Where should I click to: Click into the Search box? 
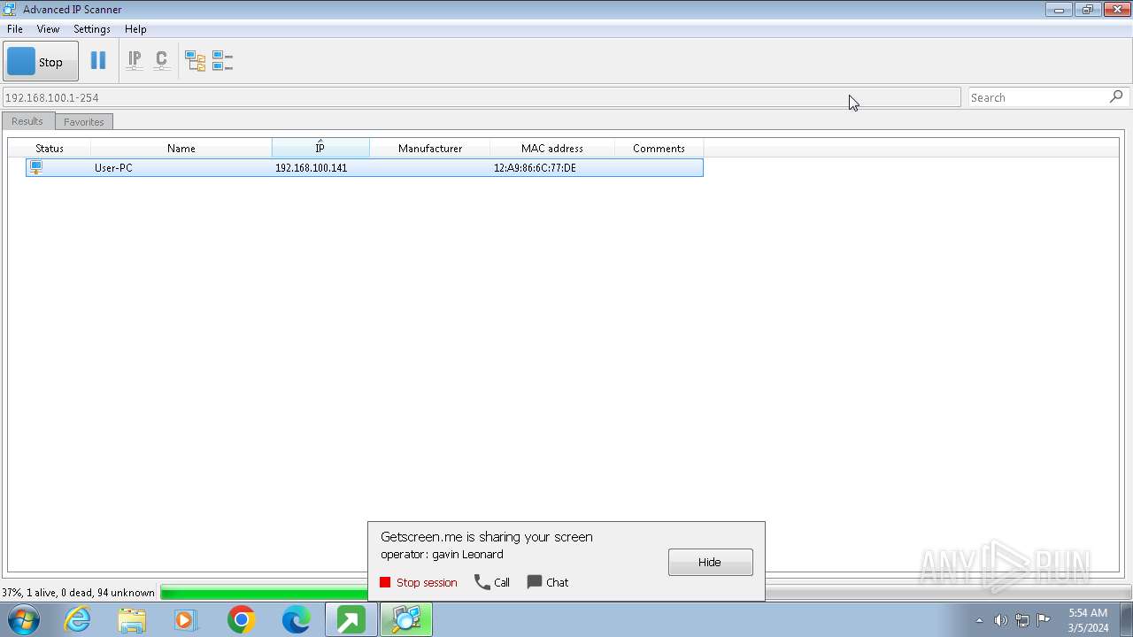(1037, 97)
